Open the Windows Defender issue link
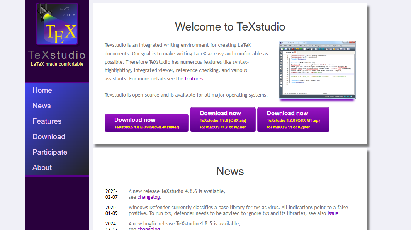This screenshot has height=230, width=411. (333, 213)
